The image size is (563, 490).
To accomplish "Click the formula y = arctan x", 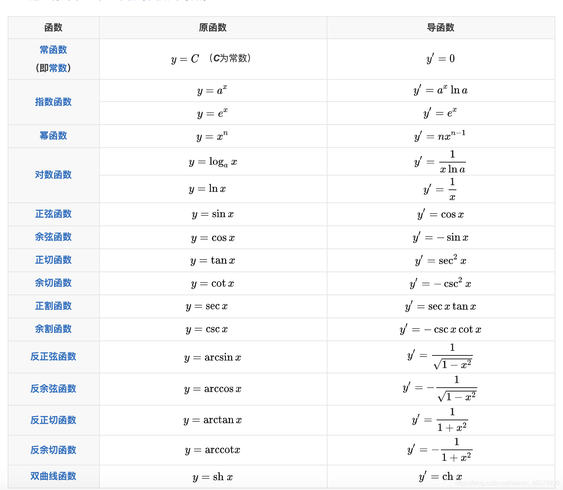I will pos(213,420).
